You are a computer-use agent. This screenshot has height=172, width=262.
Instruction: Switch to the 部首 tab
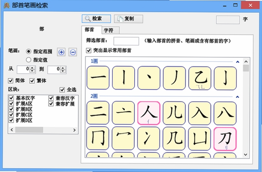pos(91,30)
